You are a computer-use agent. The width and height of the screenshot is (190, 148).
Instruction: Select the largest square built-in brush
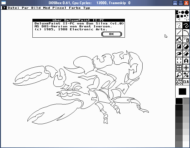pyautogui.click(x=178, y=16)
